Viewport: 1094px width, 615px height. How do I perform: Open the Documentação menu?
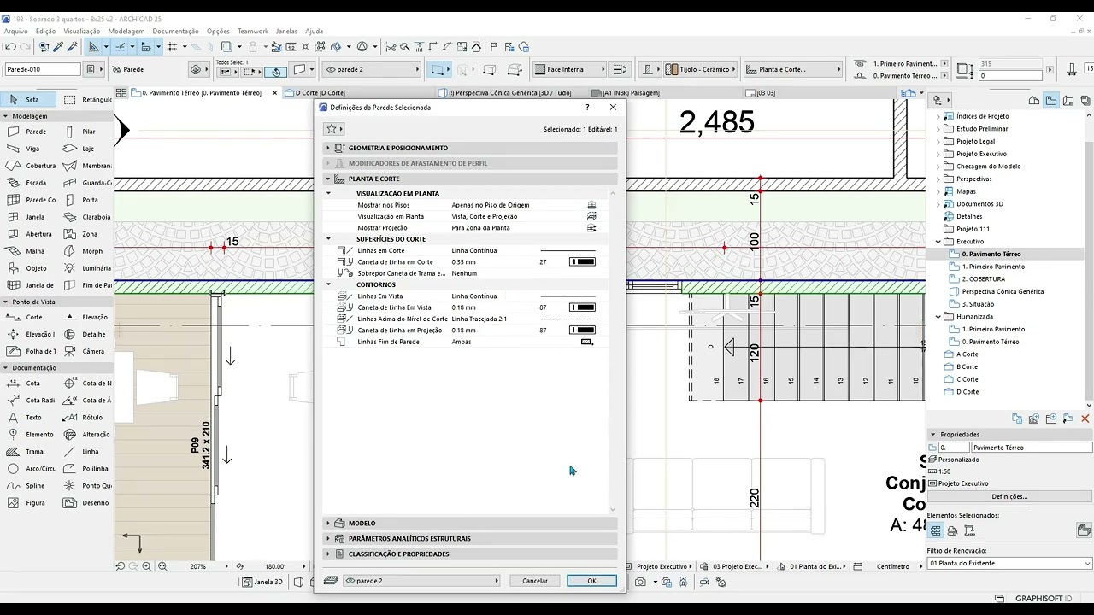coord(175,32)
